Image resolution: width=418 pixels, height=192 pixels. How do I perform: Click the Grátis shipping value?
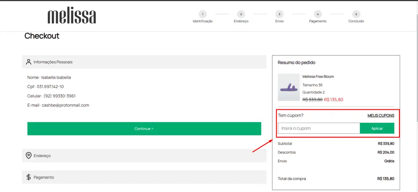point(389,161)
